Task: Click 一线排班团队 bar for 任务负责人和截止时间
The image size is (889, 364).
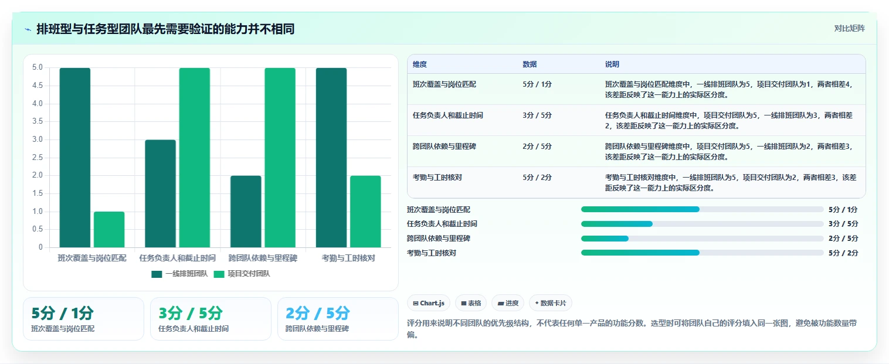Action: point(160,193)
